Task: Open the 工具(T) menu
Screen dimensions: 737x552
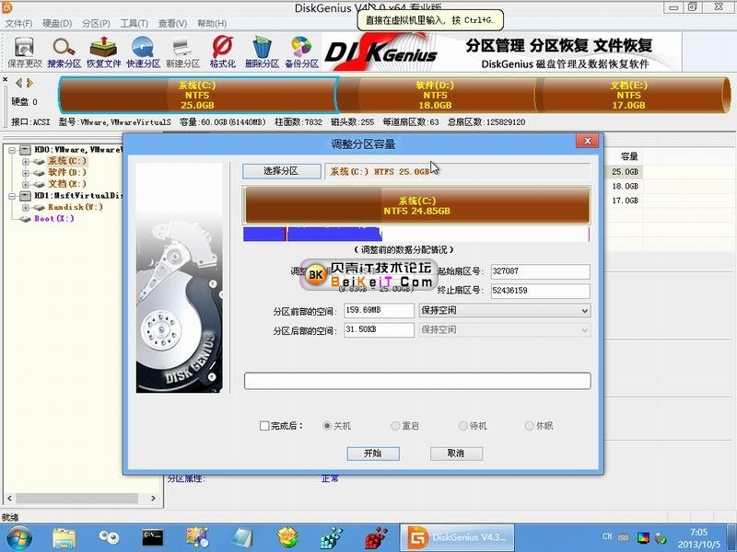Action: [134, 24]
